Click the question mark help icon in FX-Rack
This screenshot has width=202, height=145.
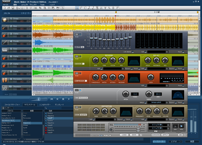(x=141, y=135)
